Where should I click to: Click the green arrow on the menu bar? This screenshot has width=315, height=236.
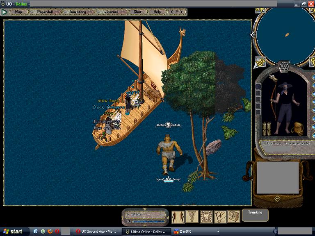click(5, 12)
